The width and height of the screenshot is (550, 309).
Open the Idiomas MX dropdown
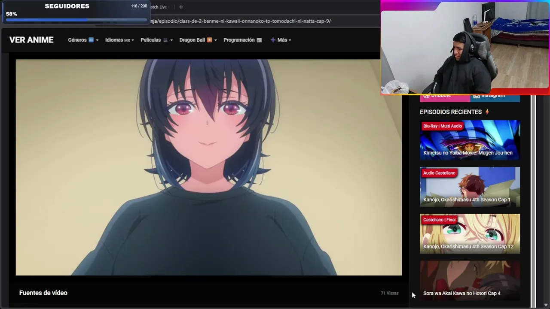pos(119,40)
